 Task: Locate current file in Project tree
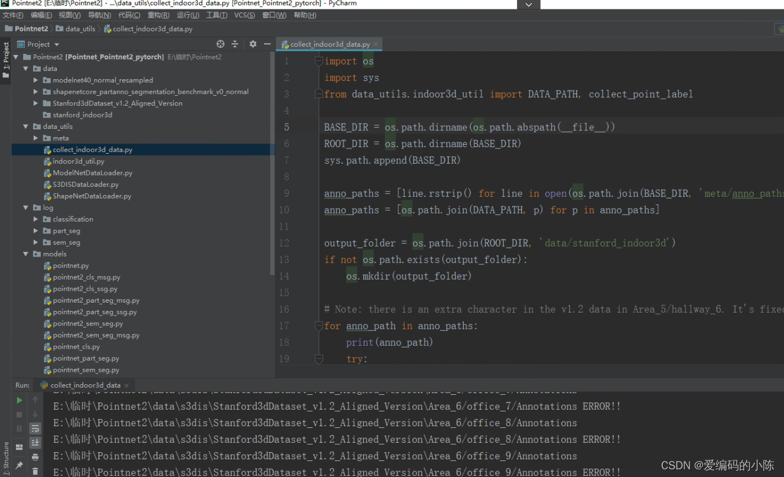[220, 44]
